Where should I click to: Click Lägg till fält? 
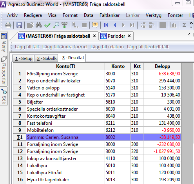(27, 47)
